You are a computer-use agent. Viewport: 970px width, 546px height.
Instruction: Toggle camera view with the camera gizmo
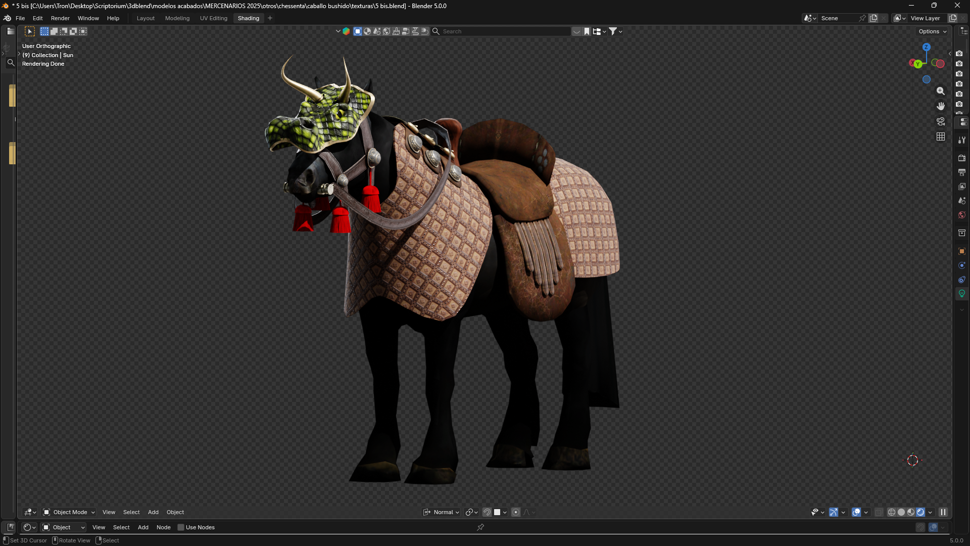940,121
